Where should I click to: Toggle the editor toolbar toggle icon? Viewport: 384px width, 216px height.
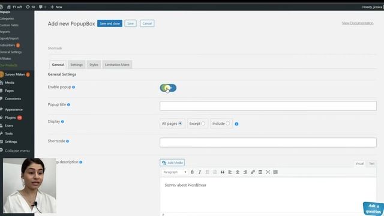point(275,172)
